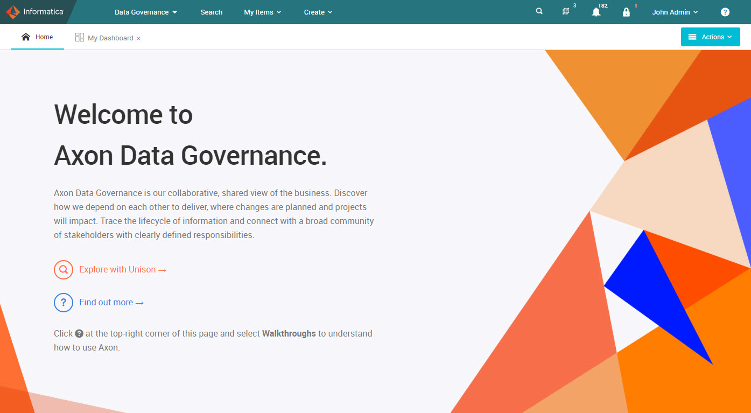Open the top bar search magnifier icon

coord(539,11)
